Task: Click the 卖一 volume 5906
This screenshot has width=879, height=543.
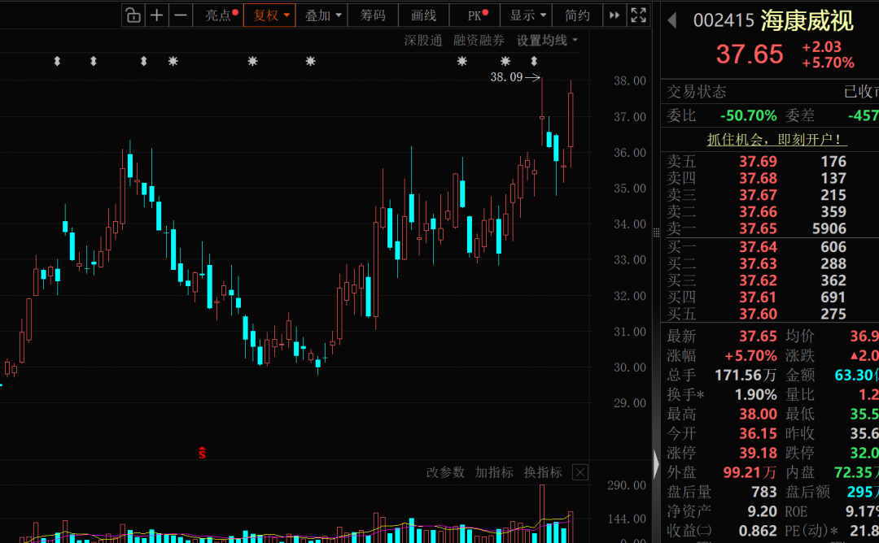Action: point(829,228)
